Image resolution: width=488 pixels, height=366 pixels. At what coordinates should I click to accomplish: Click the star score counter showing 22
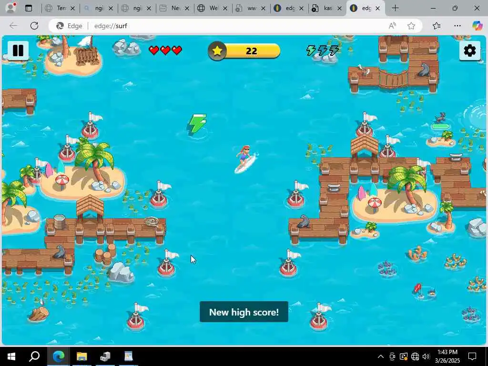point(244,51)
